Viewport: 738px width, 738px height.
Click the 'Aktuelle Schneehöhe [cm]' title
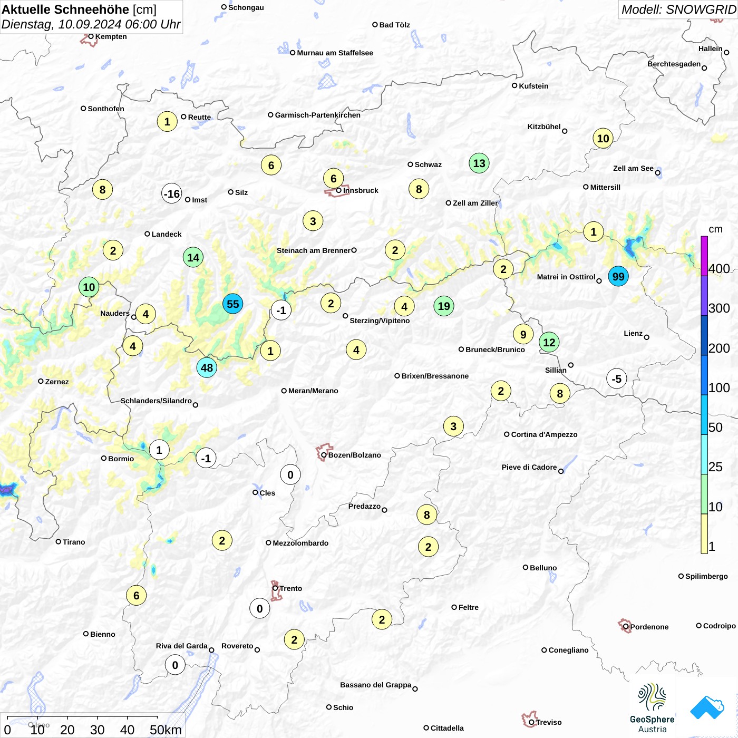coord(79,9)
